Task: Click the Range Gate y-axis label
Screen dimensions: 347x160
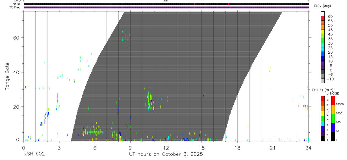Action: 7,76
